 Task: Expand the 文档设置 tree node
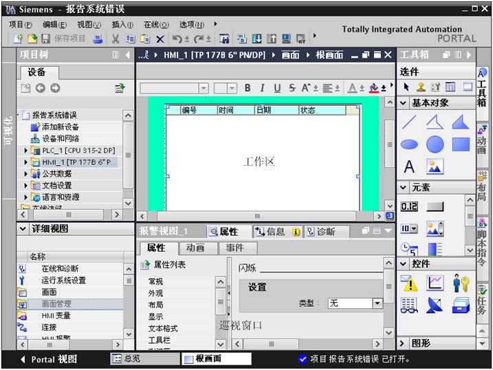coord(25,186)
